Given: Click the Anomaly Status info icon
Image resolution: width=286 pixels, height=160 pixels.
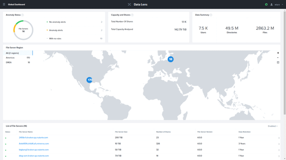Looking at the screenshot, I should click(x=23, y=15).
